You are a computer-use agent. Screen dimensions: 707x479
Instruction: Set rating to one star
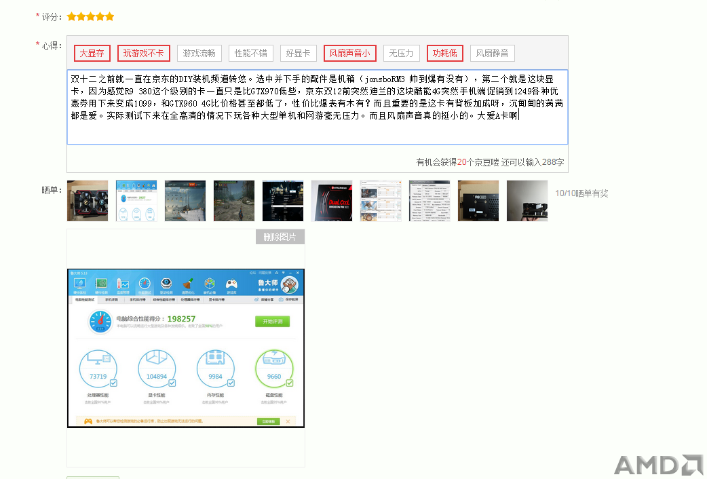click(71, 17)
